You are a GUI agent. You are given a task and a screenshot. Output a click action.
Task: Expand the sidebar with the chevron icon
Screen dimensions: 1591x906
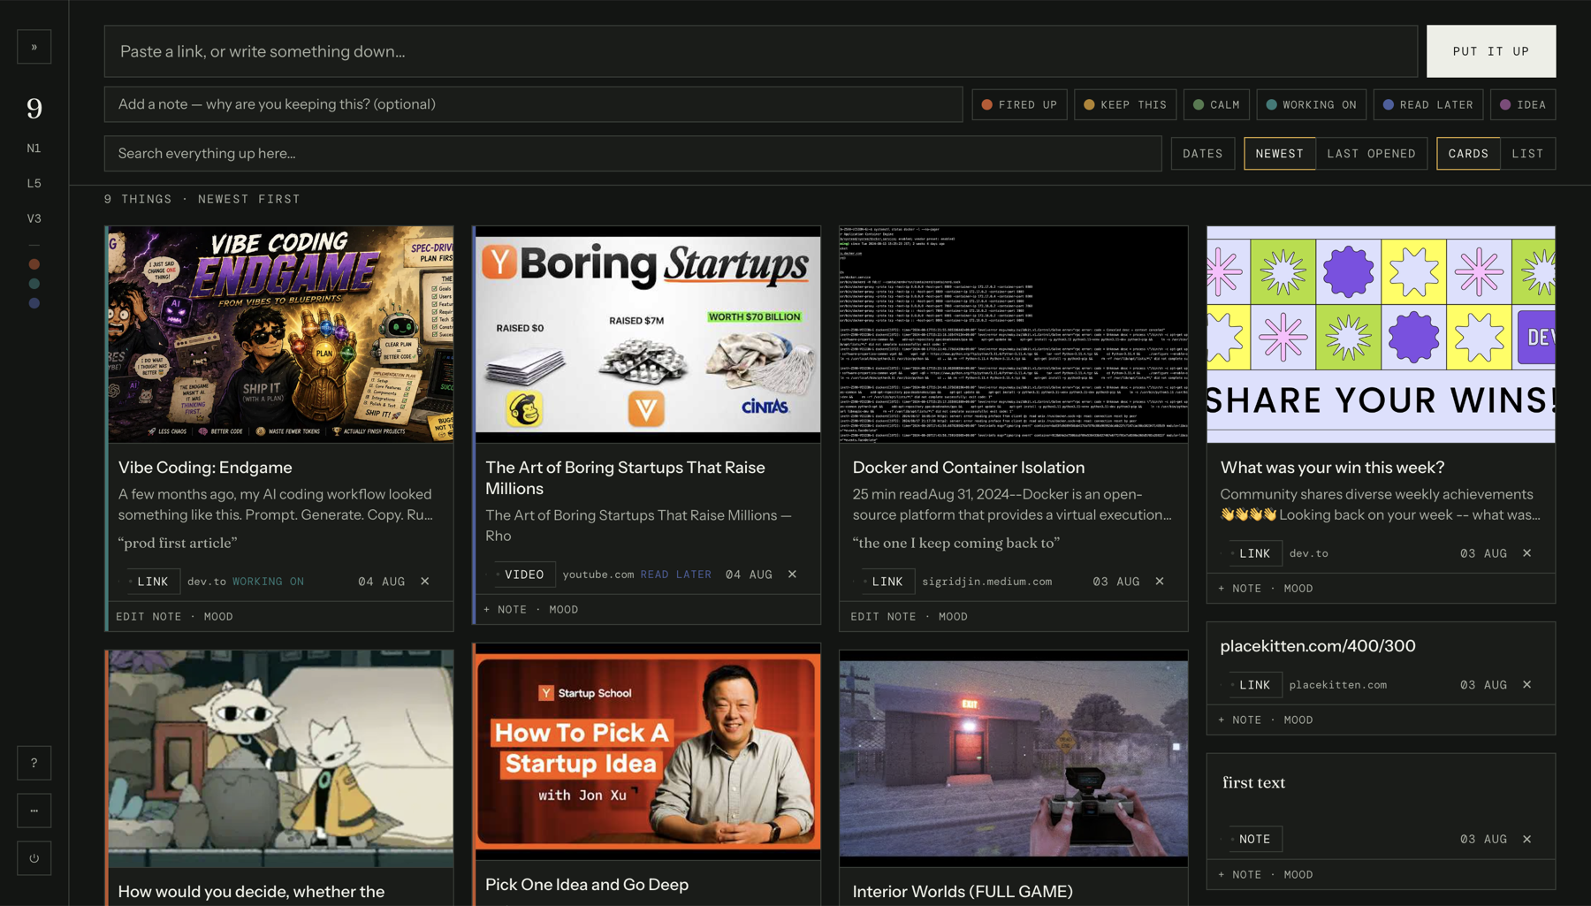tap(34, 47)
